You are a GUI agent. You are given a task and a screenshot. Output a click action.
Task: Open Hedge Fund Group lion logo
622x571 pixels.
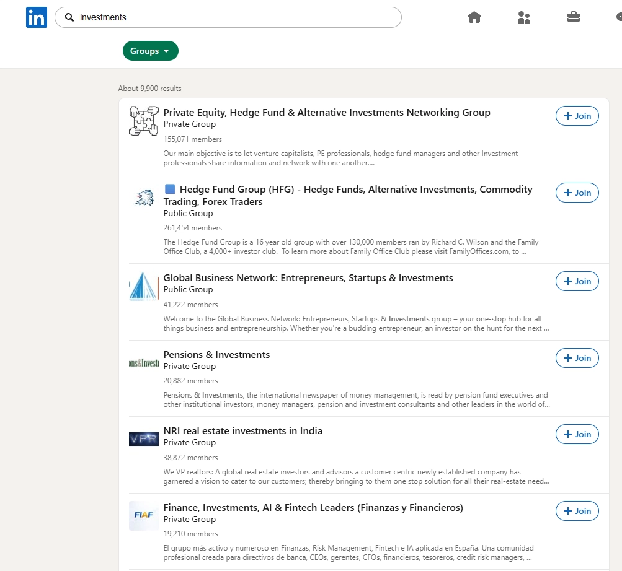(x=144, y=198)
